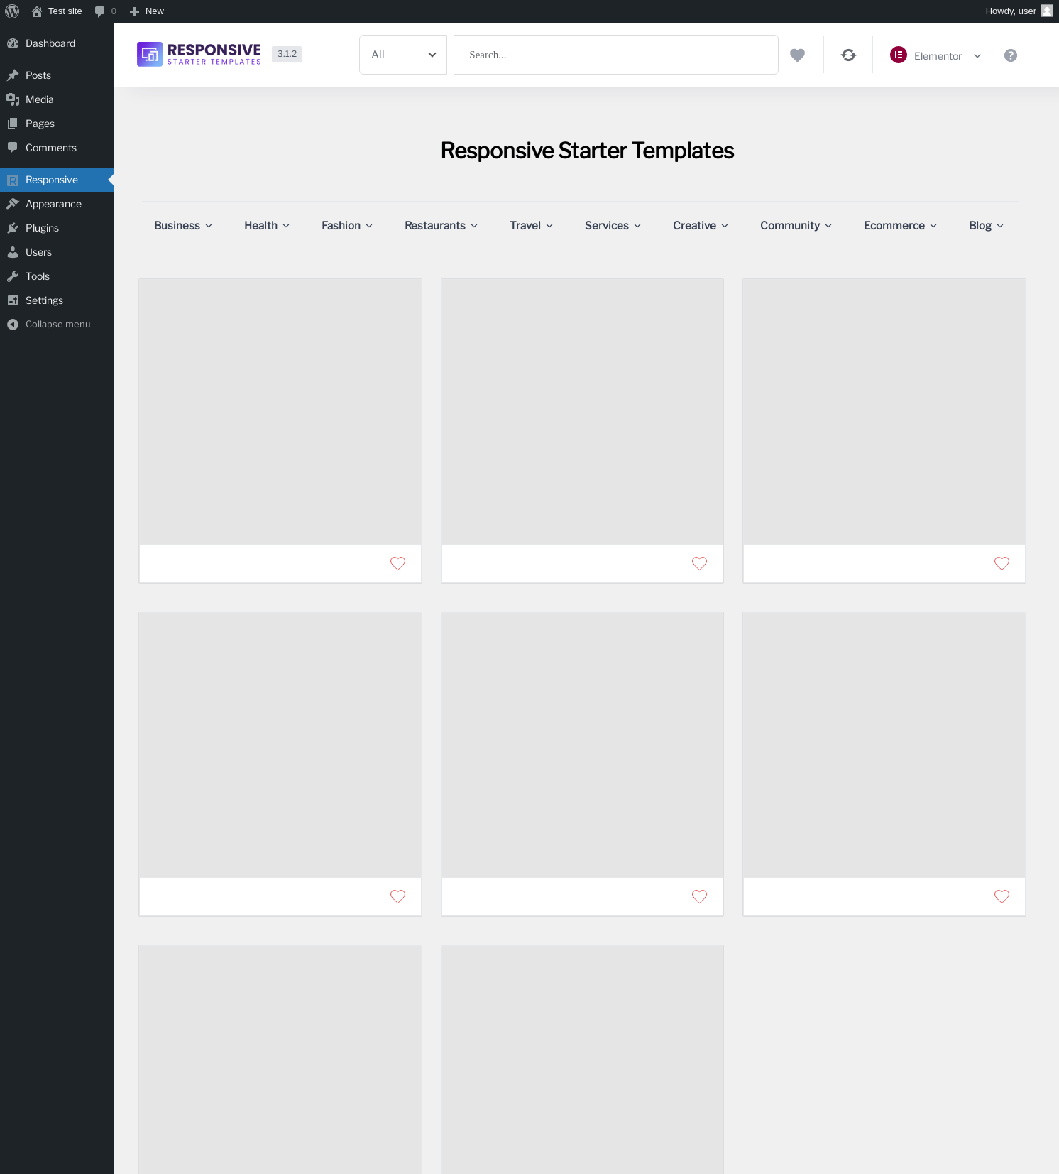Open the comments bubble in admin bar

point(105,11)
